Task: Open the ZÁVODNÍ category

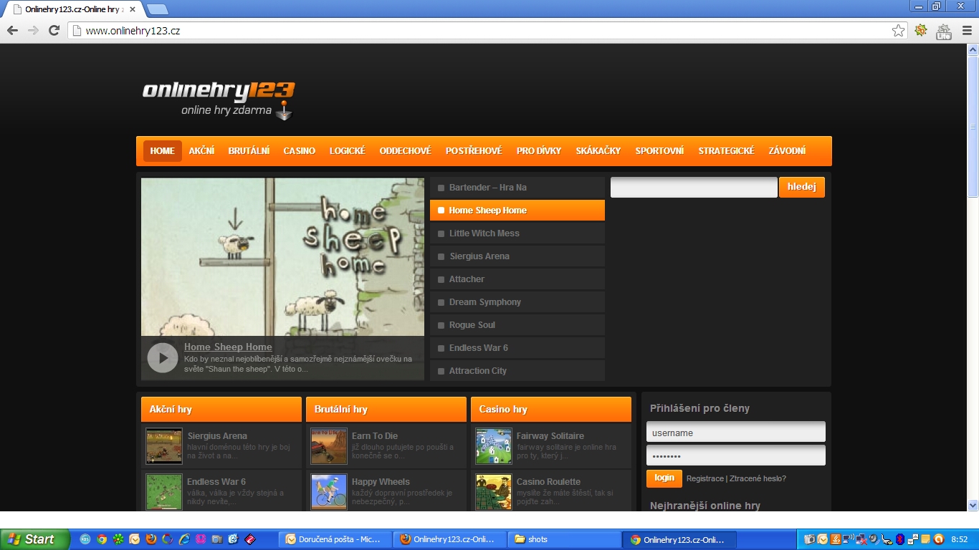Action: 787,151
